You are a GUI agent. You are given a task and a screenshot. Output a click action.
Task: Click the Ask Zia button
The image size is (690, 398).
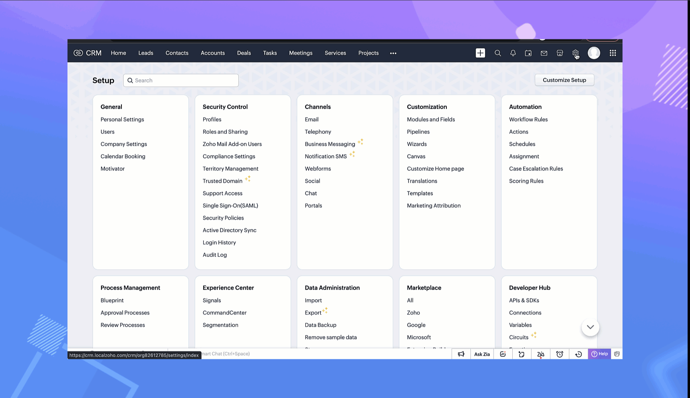point(482,354)
